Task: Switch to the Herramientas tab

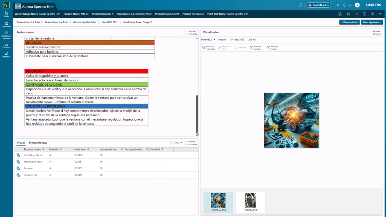Action: pyautogui.click(x=38, y=143)
